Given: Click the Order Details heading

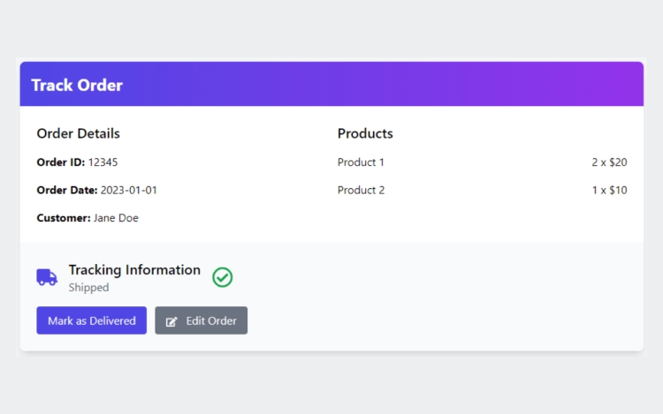Looking at the screenshot, I should (x=78, y=133).
